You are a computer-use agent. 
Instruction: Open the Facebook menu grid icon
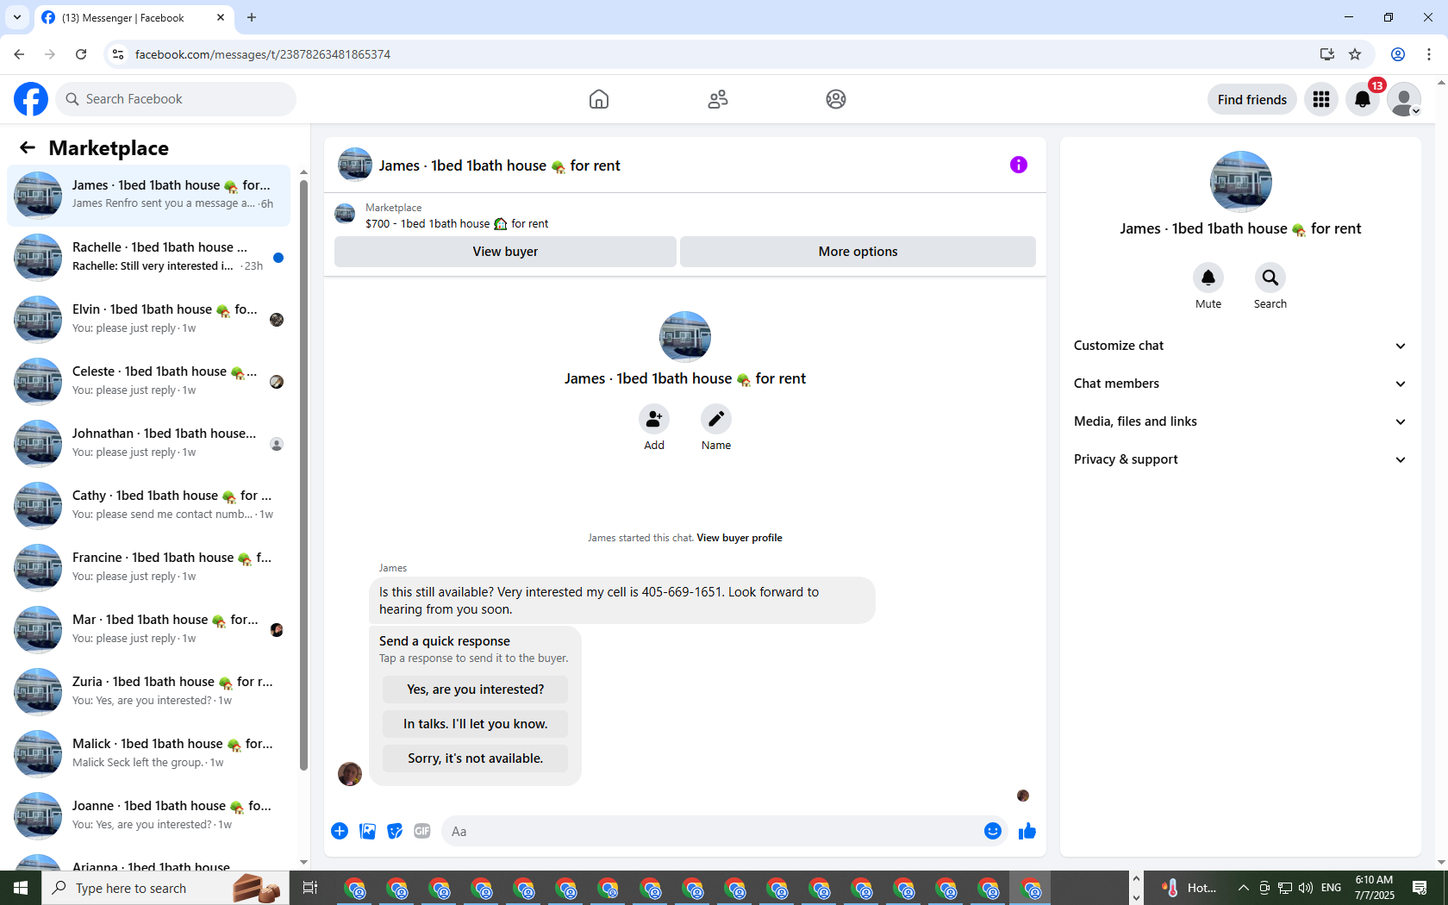pos(1321,99)
